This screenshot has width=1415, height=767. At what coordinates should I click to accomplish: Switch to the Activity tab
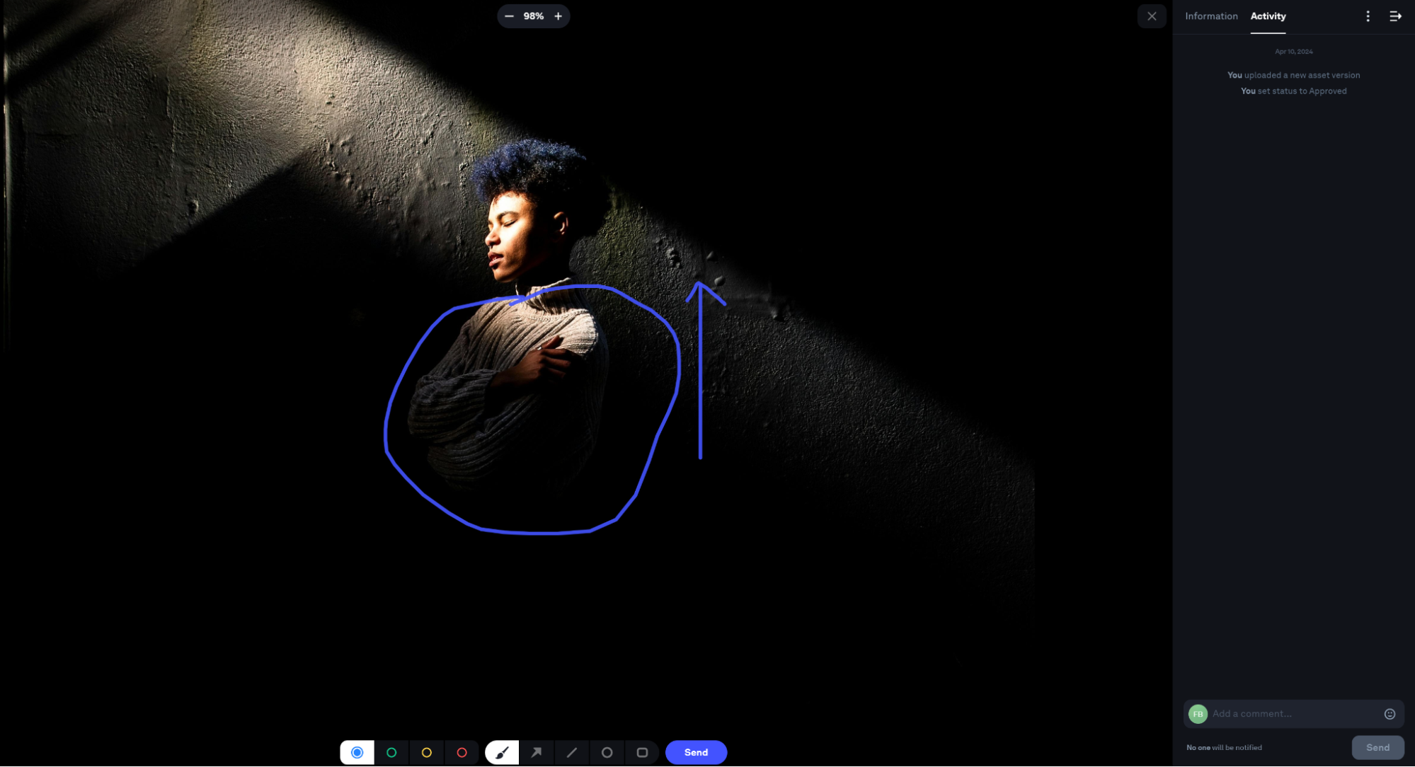(x=1268, y=16)
